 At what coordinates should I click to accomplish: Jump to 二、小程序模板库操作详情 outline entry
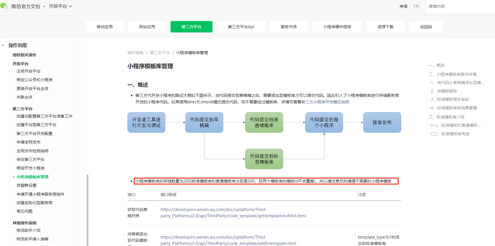(453, 74)
